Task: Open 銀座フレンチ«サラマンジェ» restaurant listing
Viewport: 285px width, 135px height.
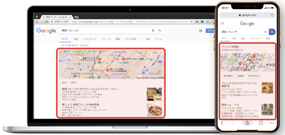Action: tap(90, 89)
